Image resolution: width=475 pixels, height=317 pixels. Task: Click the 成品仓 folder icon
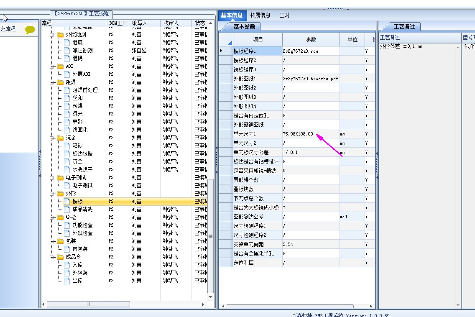click(x=60, y=257)
